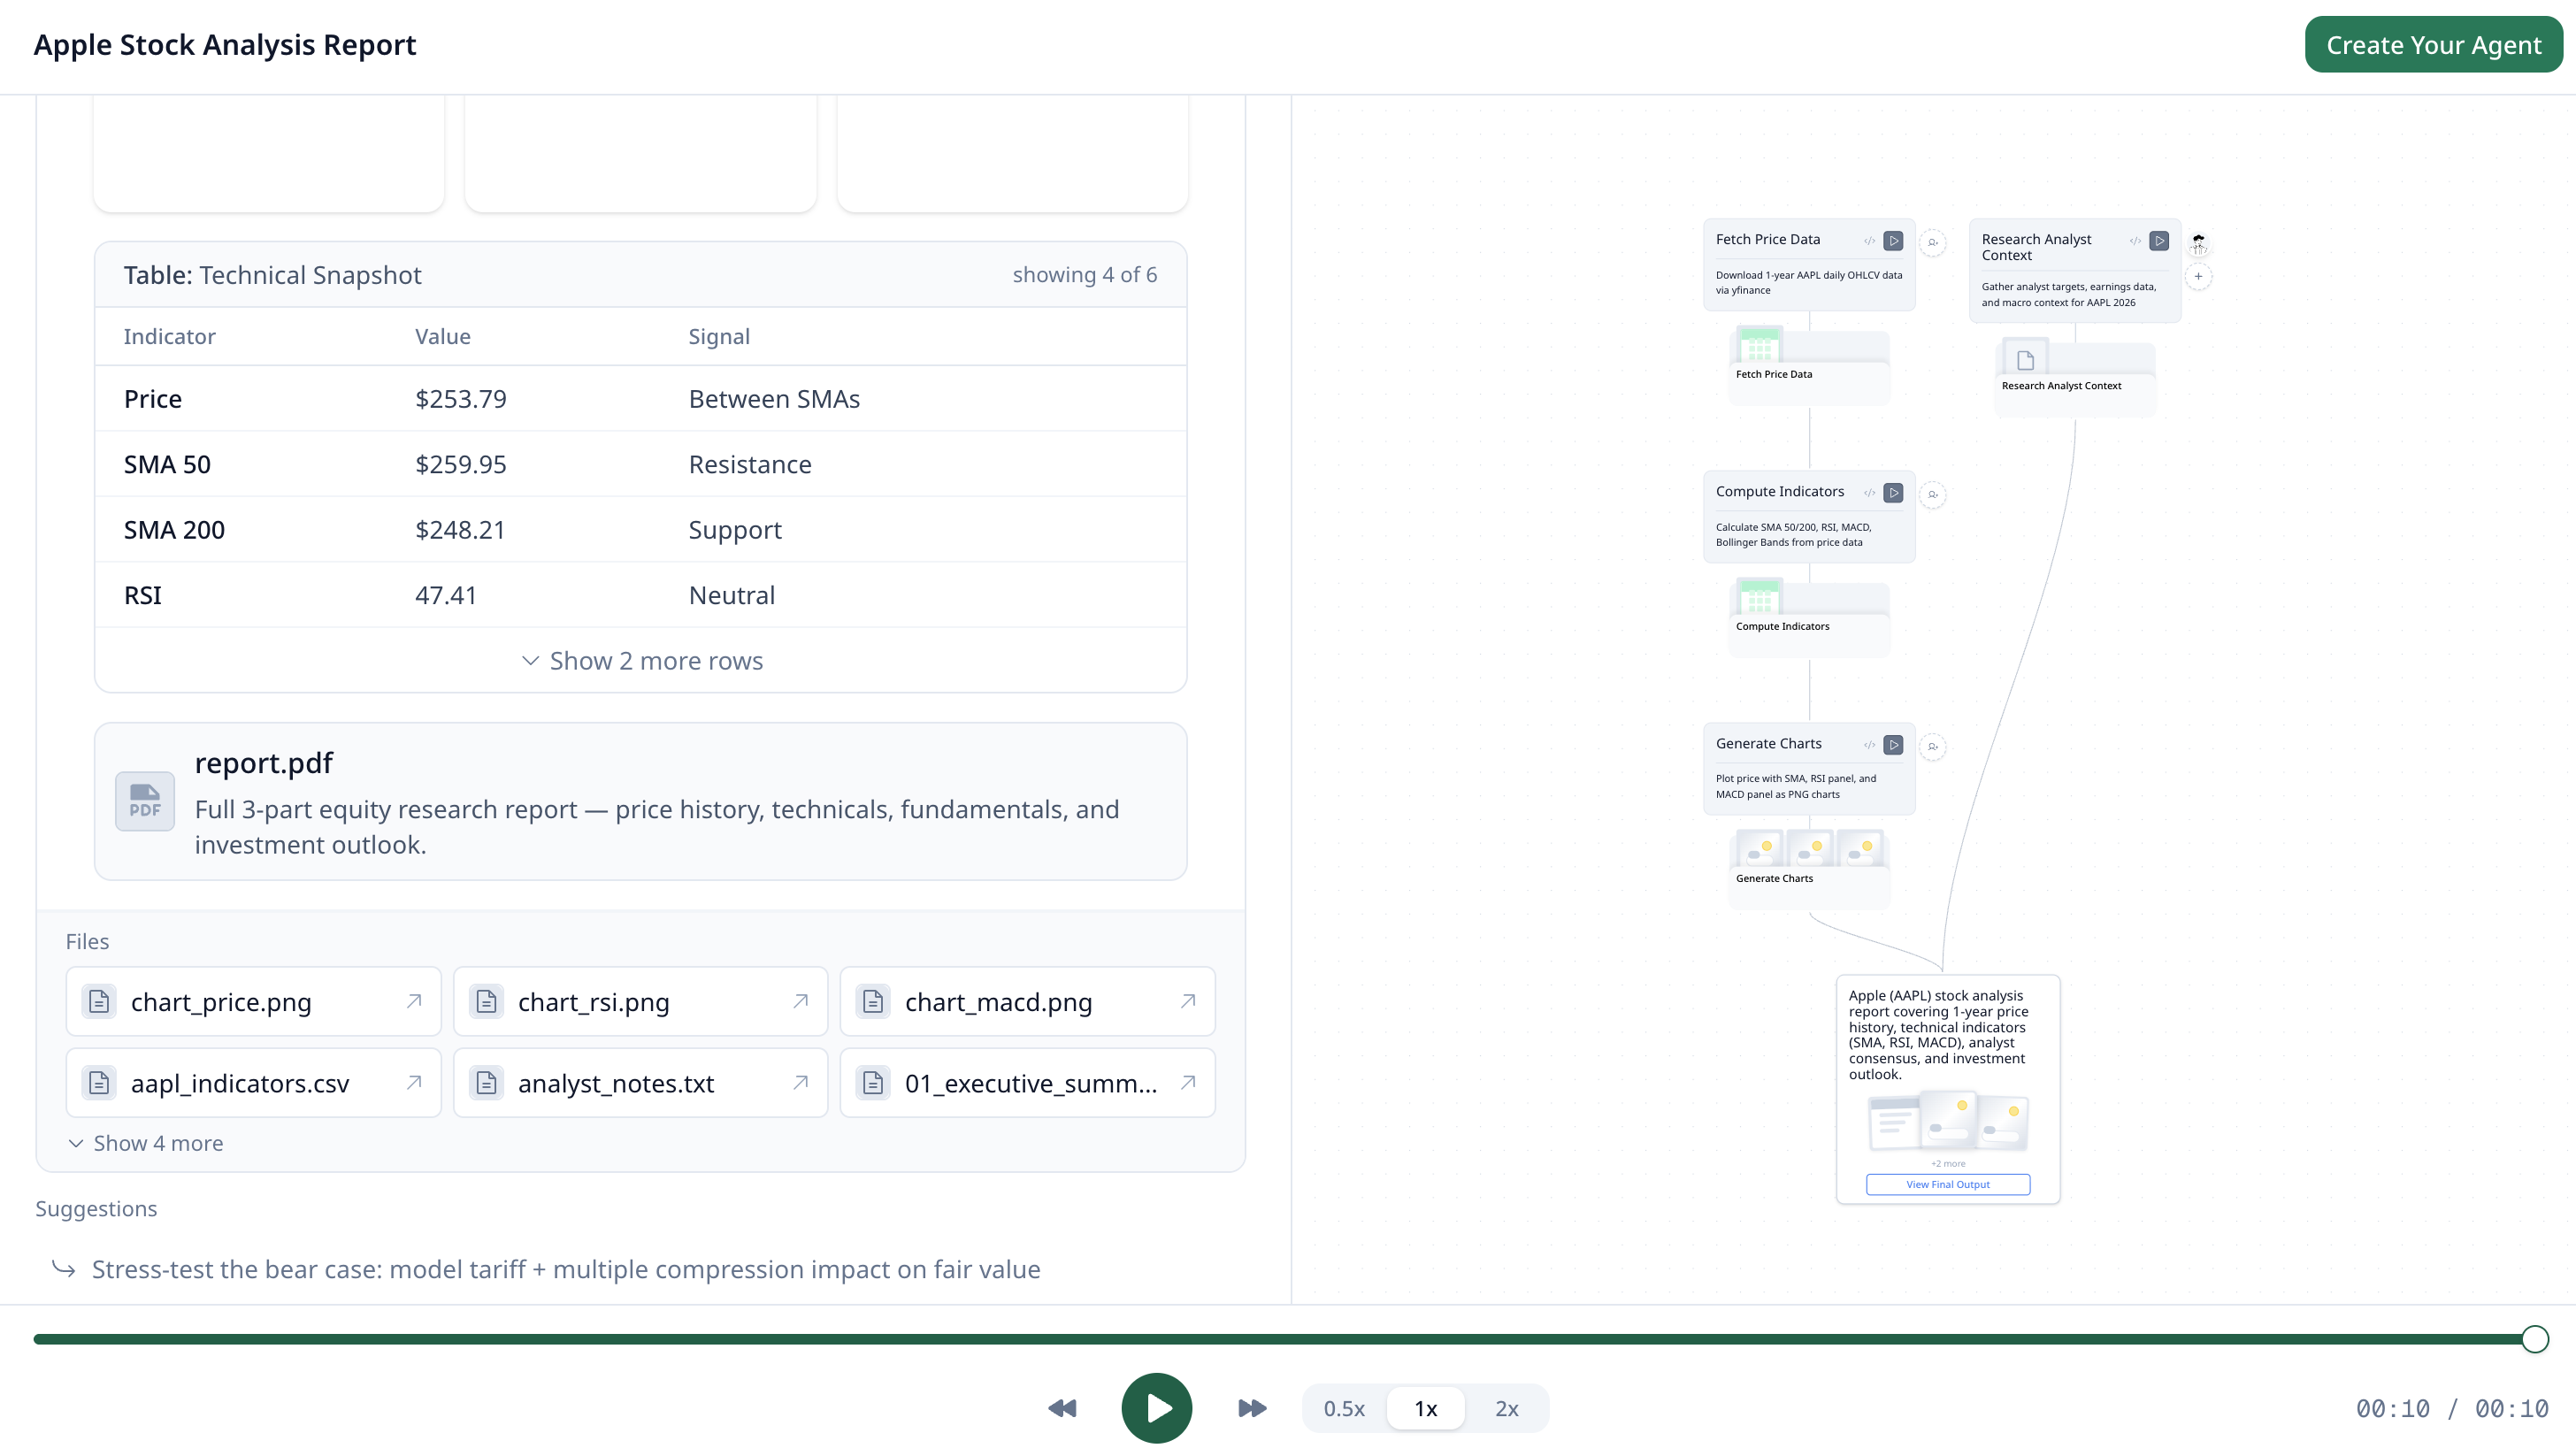Click View Final Output button
2576x1456 pixels.
[1947, 1184]
